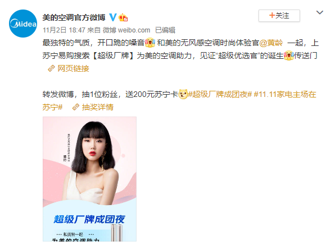Screen dimensions: 331x246
Task: Click the paperclip icon beside 网页链接
Action: point(51,68)
